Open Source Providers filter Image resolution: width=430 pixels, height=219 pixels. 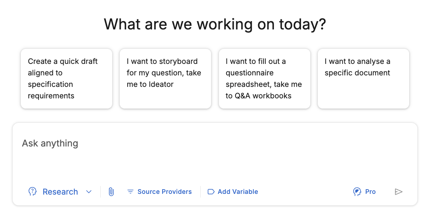pos(165,192)
